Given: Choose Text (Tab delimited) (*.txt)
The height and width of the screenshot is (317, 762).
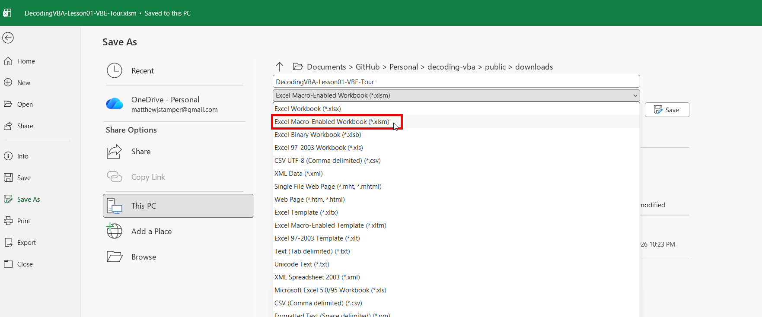Looking at the screenshot, I should click(x=456, y=251).
